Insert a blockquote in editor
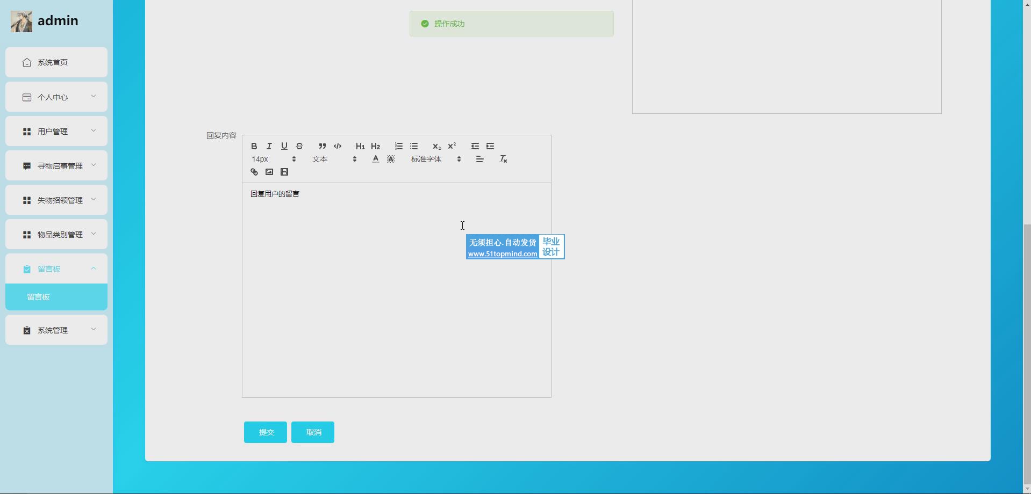The width and height of the screenshot is (1031, 494). tap(322, 146)
